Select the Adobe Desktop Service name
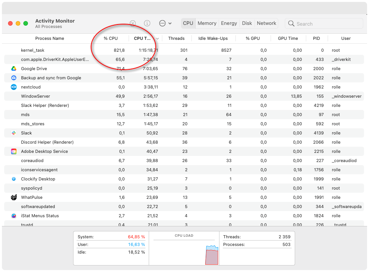This screenshot has height=272, width=369. point(44,151)
